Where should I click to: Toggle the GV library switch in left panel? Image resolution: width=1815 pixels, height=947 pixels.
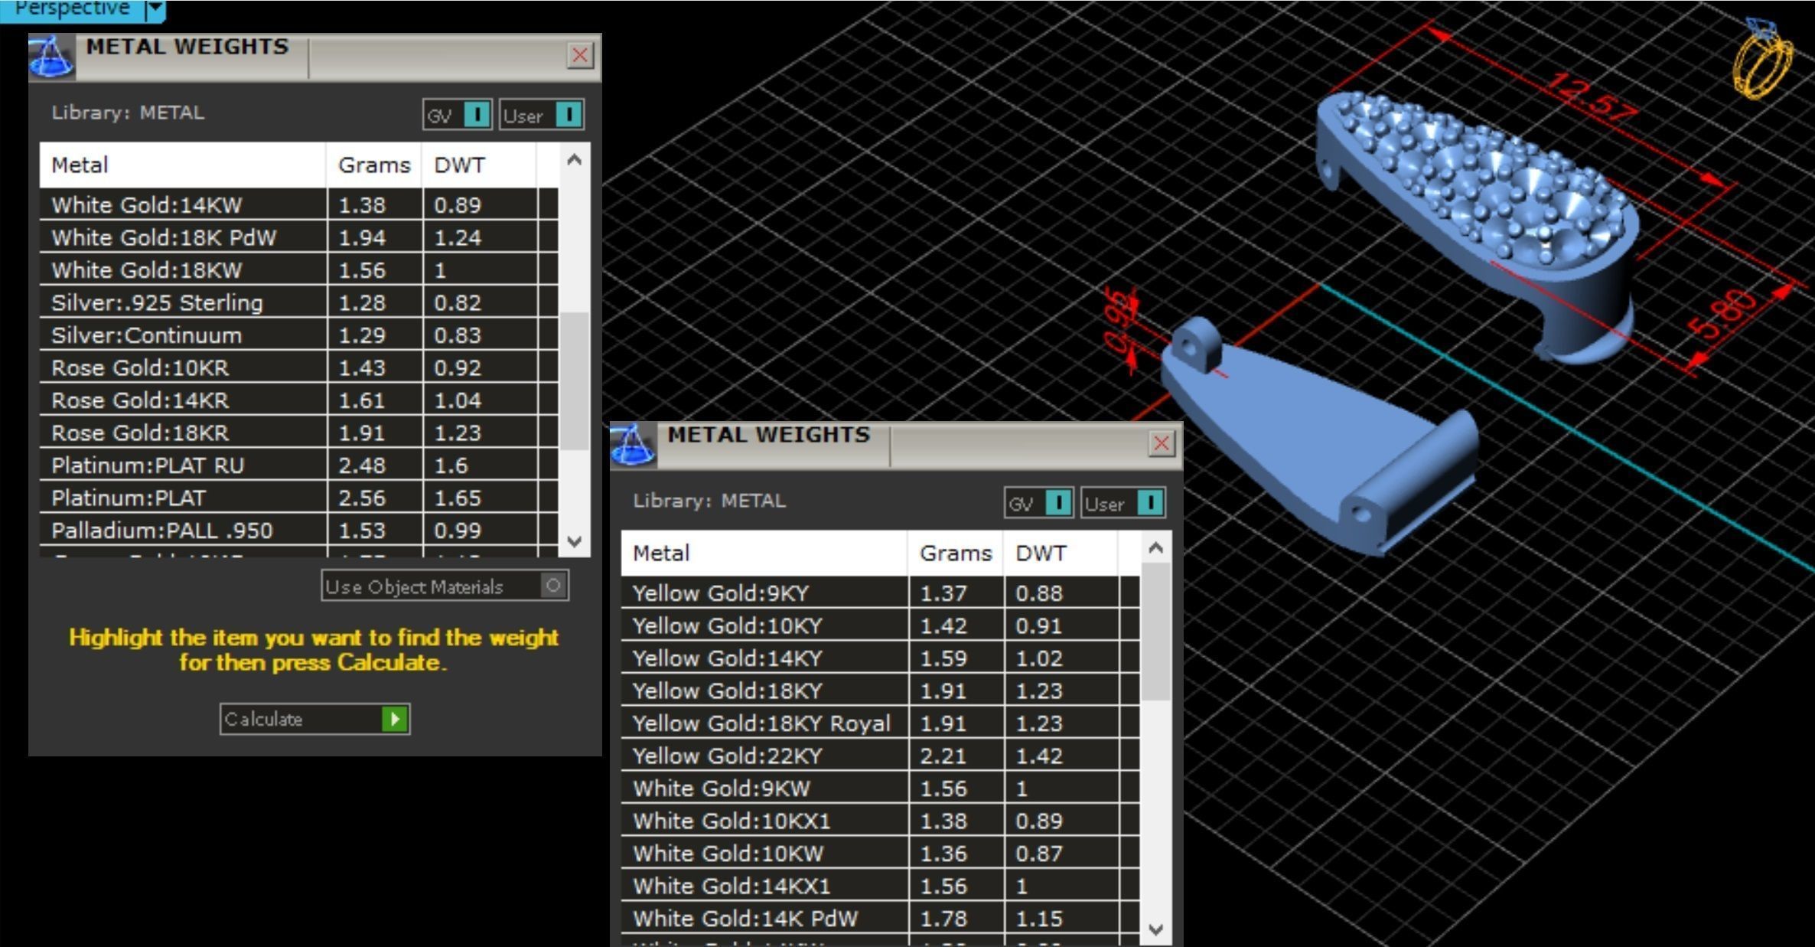pos(477,115)
